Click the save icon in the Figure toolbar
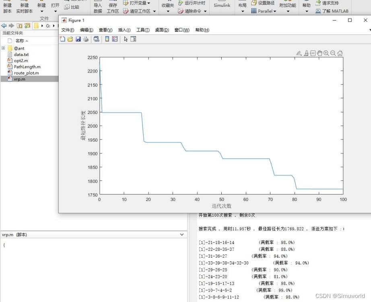The height and width of the screenshot is (302, 371). (78, 39)
